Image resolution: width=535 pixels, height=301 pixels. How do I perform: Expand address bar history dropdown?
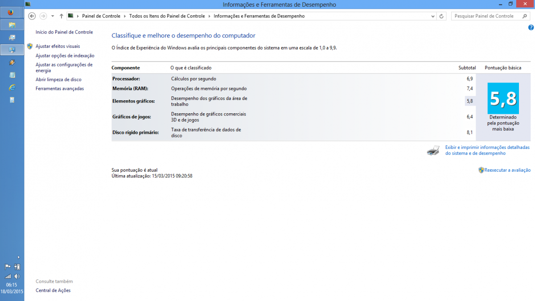(432, 16)
